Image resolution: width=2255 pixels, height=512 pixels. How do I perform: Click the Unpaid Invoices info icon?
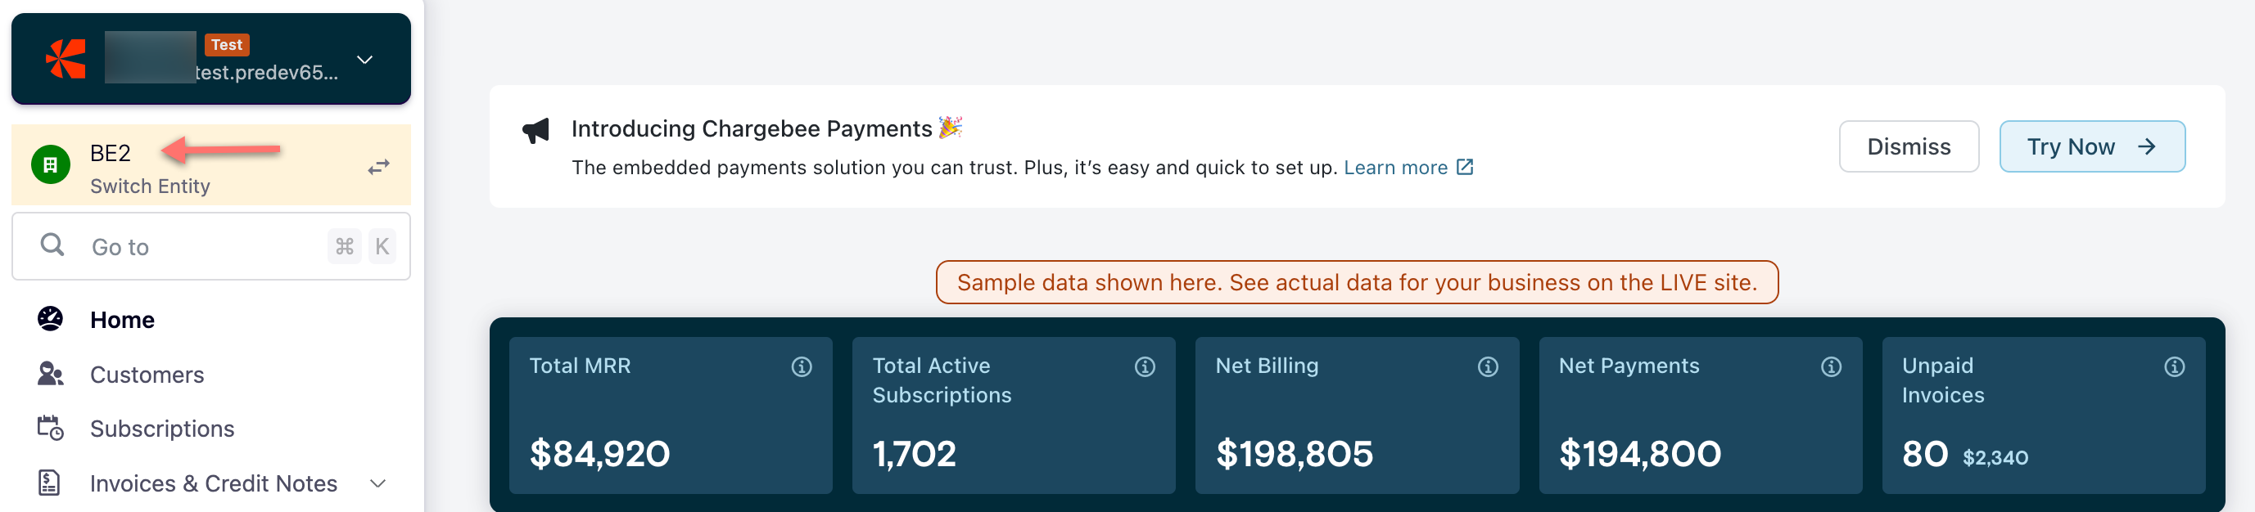click(2174, 366)
